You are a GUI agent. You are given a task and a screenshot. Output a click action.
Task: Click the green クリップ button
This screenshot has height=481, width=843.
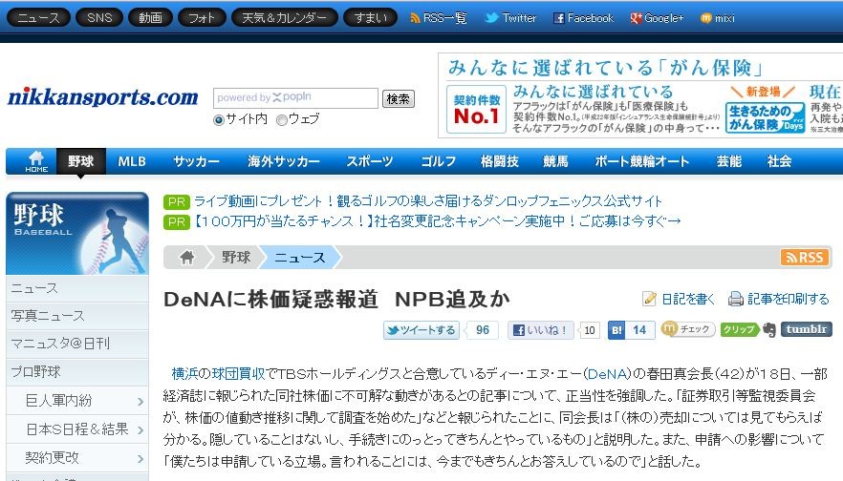pyautogui.click(x=739, y=329)
